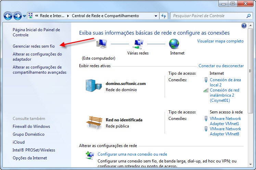Click the Pesquisar Painel de Controle field
Screen dimensions: 256x170
click(x=208, y=16)
